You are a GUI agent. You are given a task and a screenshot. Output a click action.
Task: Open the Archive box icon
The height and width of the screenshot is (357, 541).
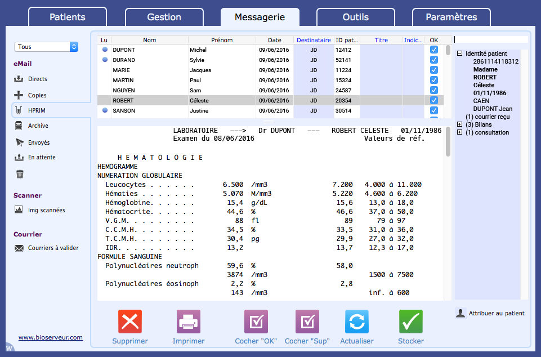19,126
